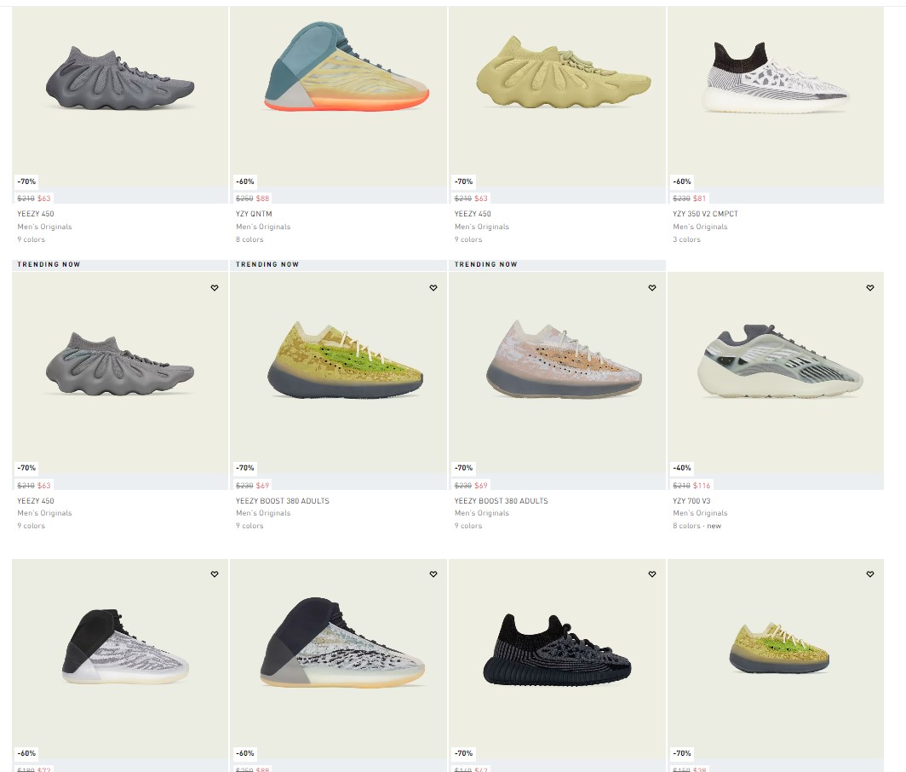Screen dimensions: 906x772
Task: Wishlist the black knit 350 sneaker
Action: click(651, 574)
